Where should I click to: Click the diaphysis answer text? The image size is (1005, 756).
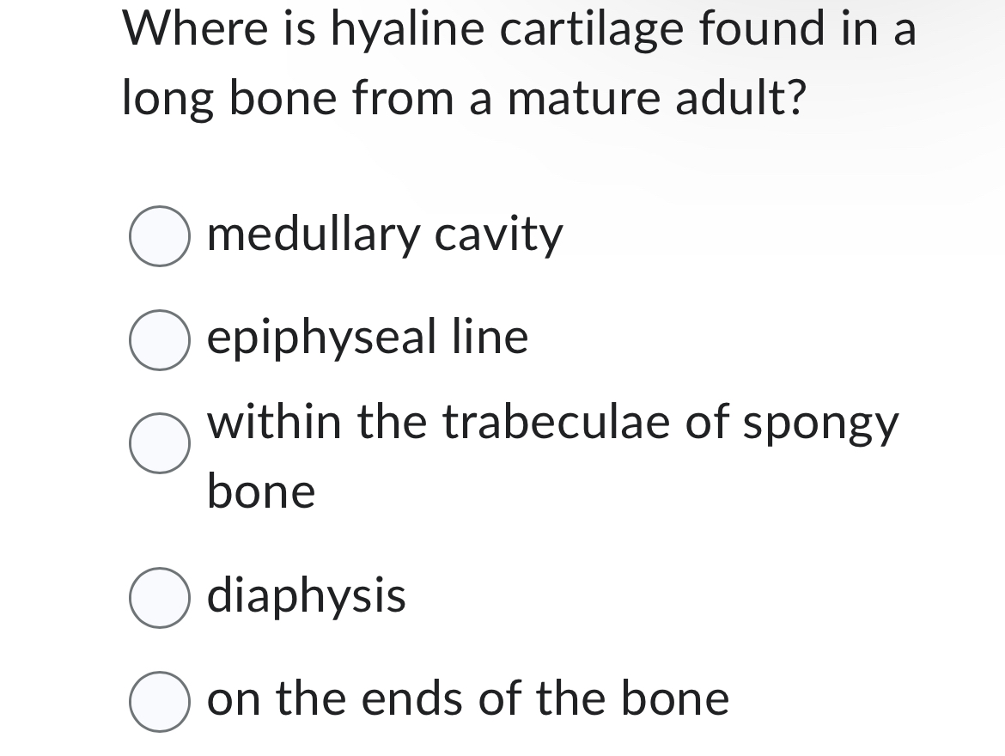coord(305,596)
